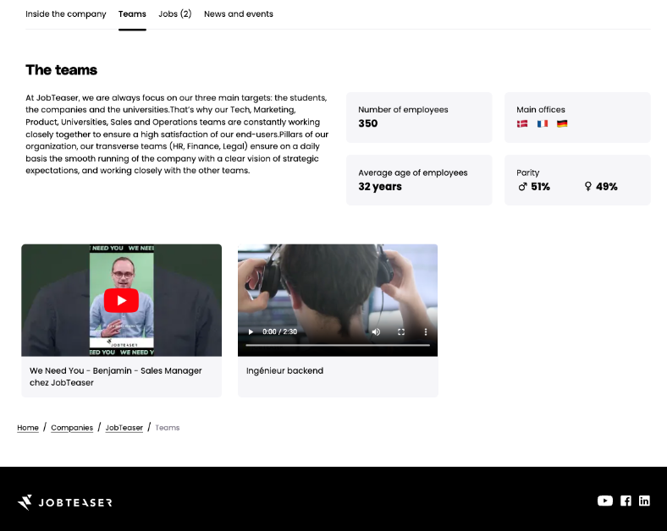
Task: Go to News and events tab
Action: (x=239, y=14)
